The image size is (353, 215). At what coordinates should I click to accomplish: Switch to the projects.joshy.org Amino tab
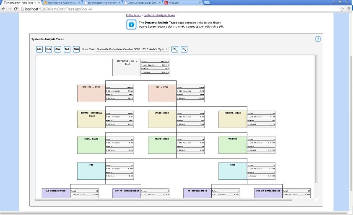click(x=102, y=3)
